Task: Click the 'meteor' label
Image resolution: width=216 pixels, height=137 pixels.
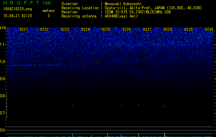Action: pos(49,11)
